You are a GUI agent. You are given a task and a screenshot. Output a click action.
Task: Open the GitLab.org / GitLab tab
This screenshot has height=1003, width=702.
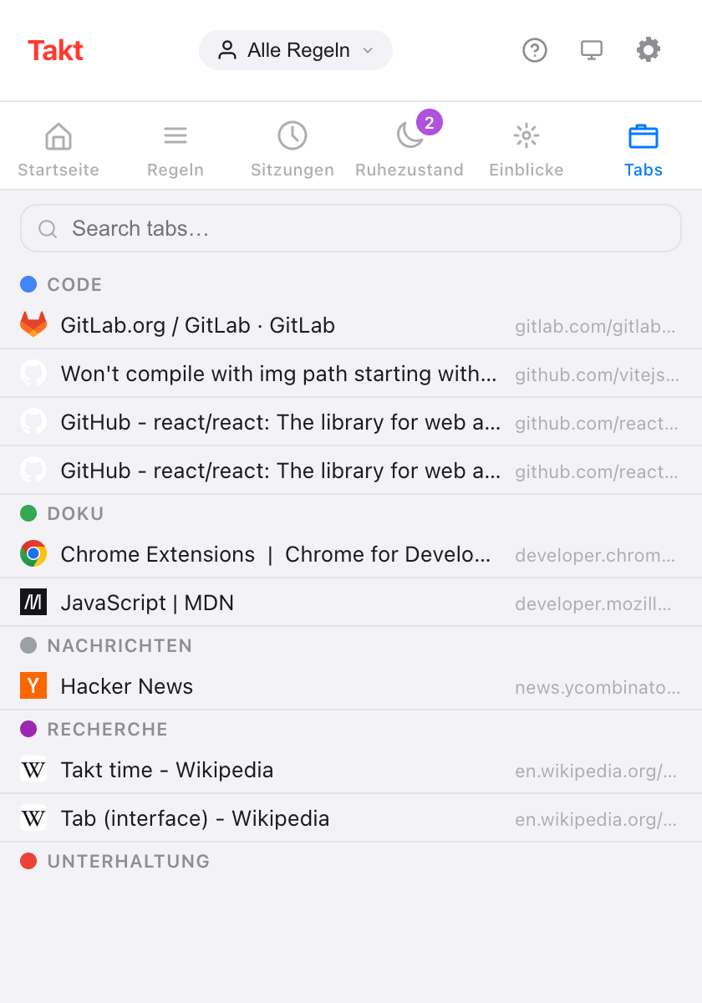351,325
